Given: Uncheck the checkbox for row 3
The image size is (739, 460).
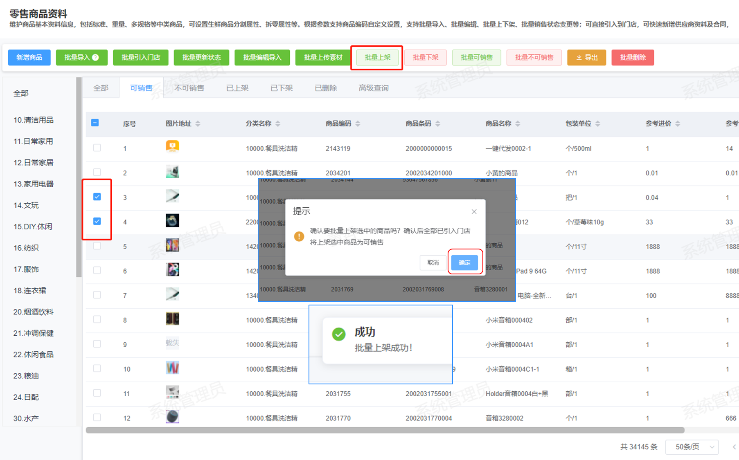Looking at the screenshot, I should pyautogui.click(x=97, y=197).
